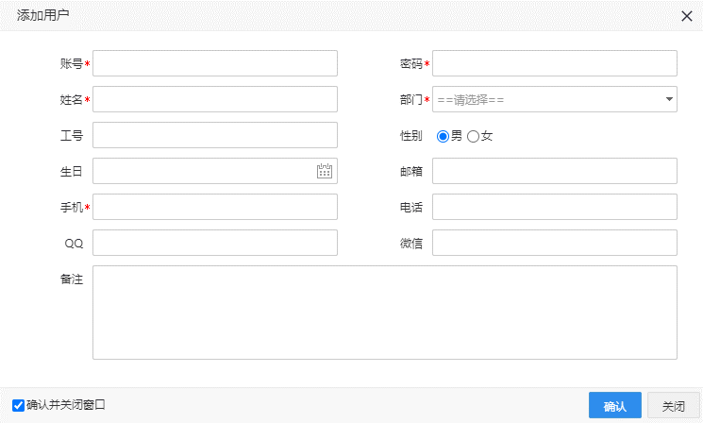
Task: Close the 添加用户 dialog with X
Action: point(686,15)
